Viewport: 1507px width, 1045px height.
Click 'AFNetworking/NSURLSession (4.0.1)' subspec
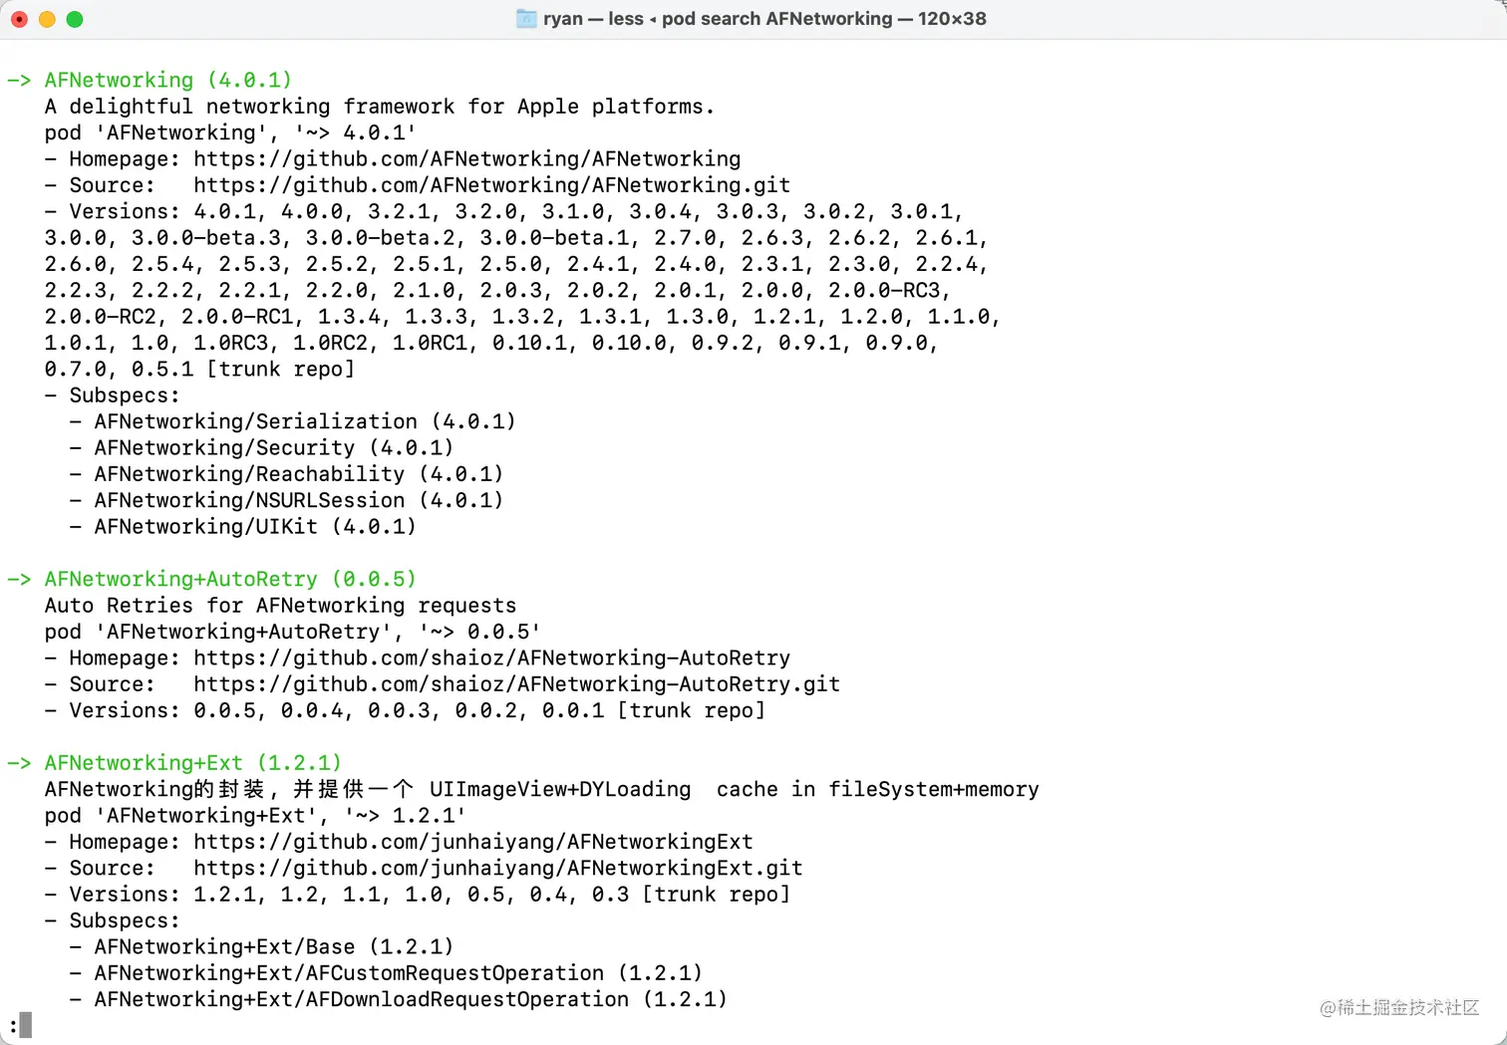[x=299, y=500]
